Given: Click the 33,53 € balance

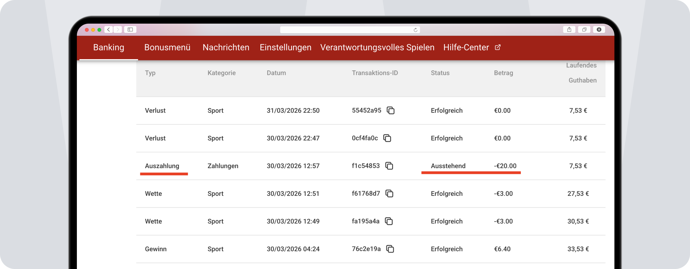Looking at the screenshot, I should click(578, 249).
